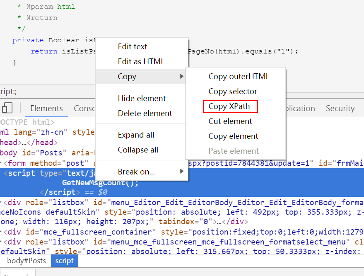Open the Elements tab
Image resolution: width=364 pixels, height=276 pixels.
46,108
